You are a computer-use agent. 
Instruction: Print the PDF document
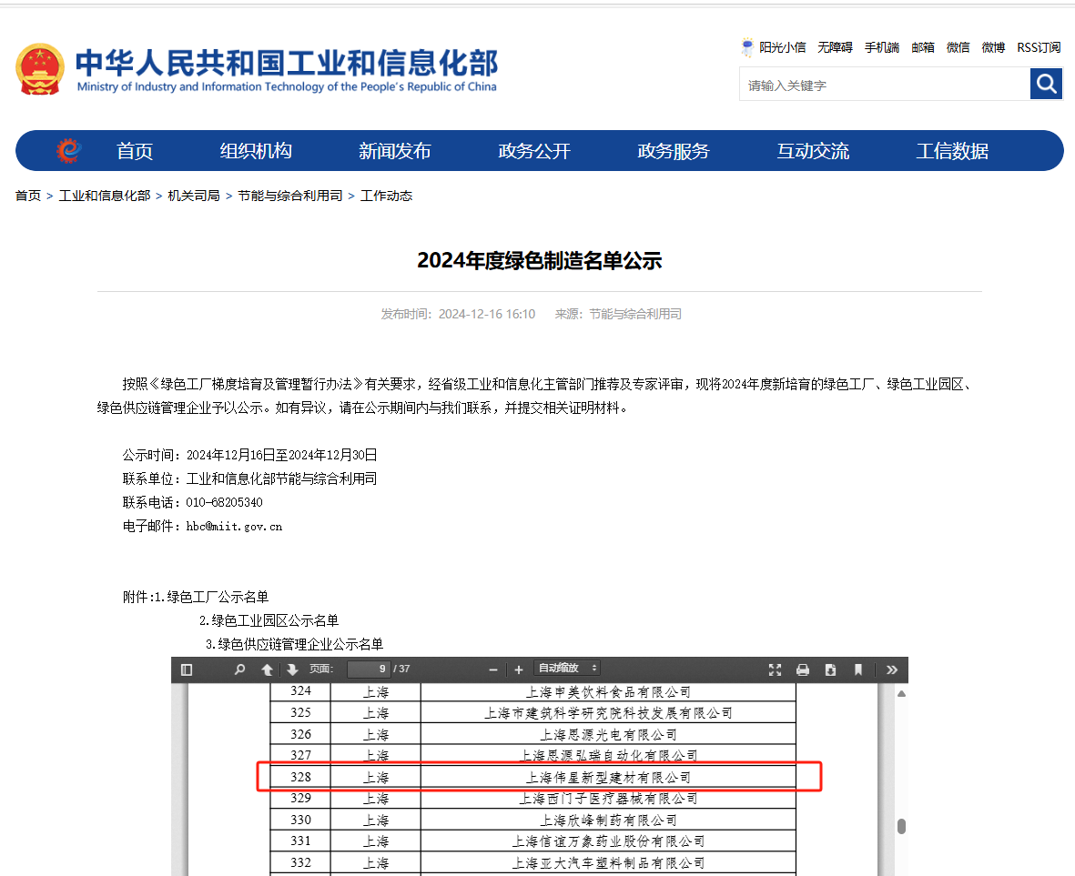coord(803,670)
